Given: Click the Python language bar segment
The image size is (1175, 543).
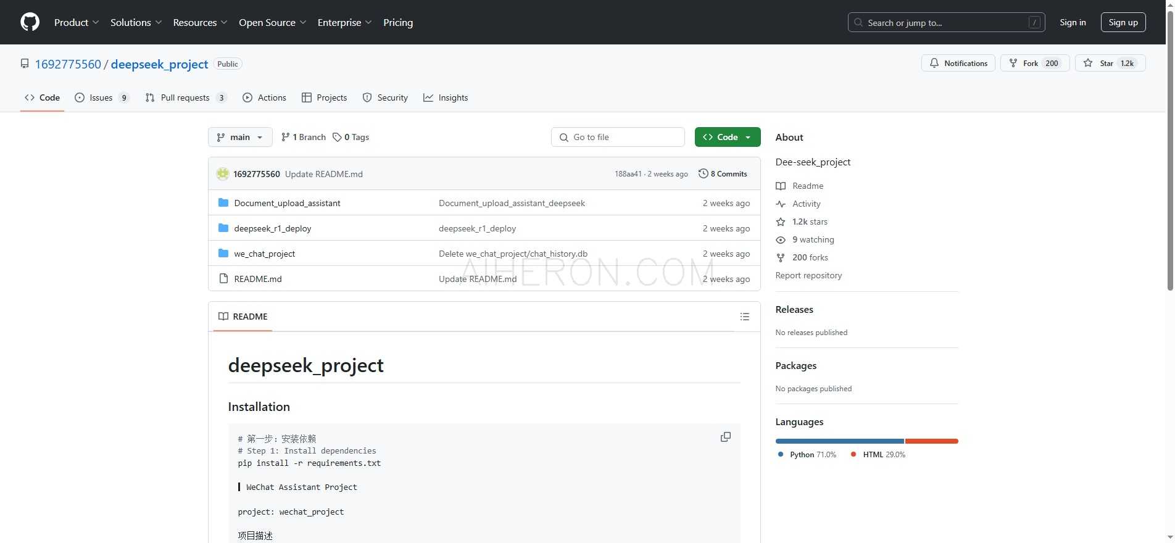Looking at the screenshot, I should tap(839, 441).
